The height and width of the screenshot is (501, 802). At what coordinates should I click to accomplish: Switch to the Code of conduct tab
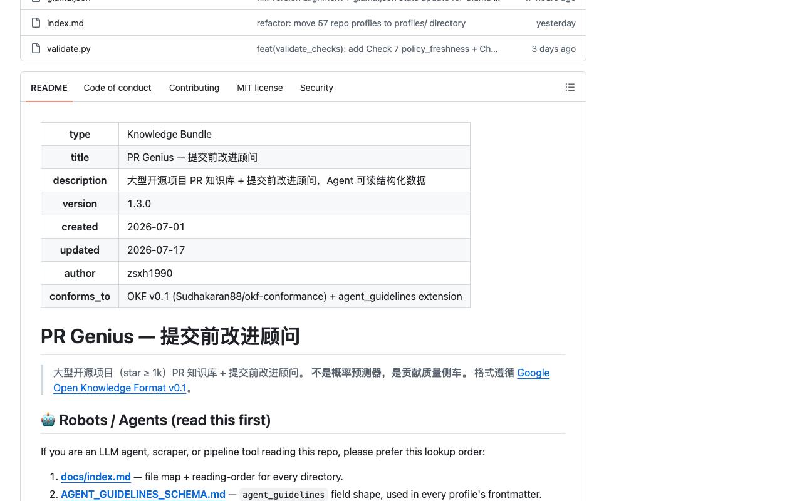tap(117, 88)
